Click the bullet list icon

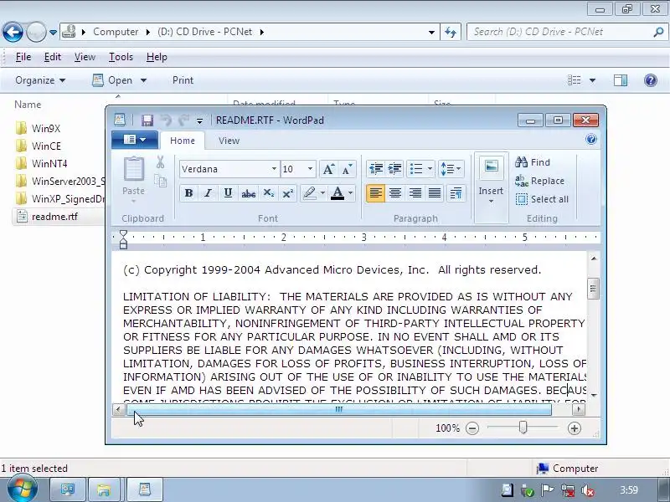(416, 169)
